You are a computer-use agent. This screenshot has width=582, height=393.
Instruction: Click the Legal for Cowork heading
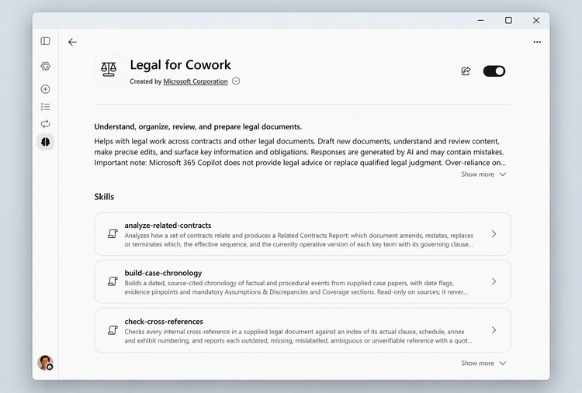pyautogui.click(x=180, y=65)
